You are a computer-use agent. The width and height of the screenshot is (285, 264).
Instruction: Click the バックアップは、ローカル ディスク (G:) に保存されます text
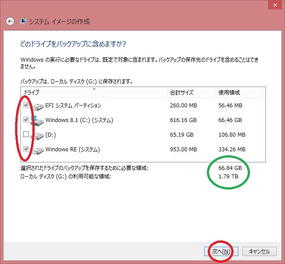[x=76, y=82]
